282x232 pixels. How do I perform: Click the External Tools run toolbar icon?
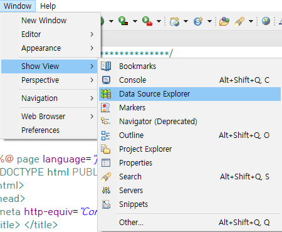(147, 21)
